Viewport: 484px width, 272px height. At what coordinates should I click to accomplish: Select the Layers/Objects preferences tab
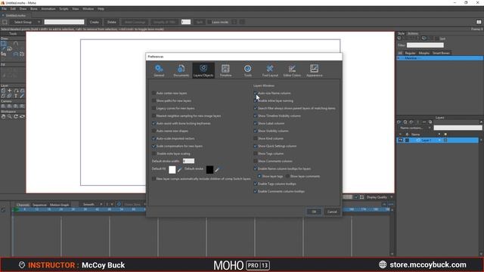click(203, 70)
